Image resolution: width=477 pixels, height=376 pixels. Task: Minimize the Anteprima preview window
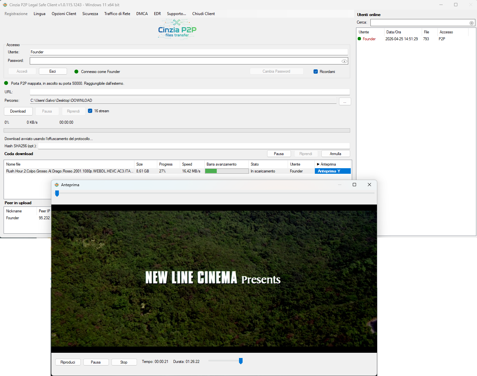pyautogui.click(x=339, y=185)
